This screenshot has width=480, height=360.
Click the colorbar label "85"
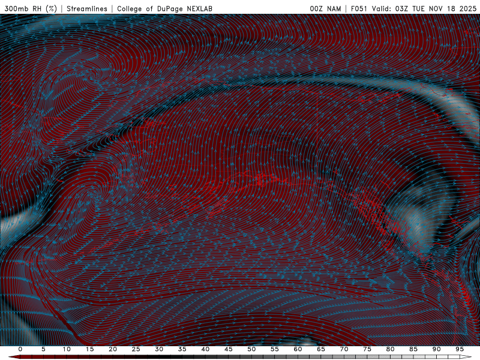(x=413, y=349)
